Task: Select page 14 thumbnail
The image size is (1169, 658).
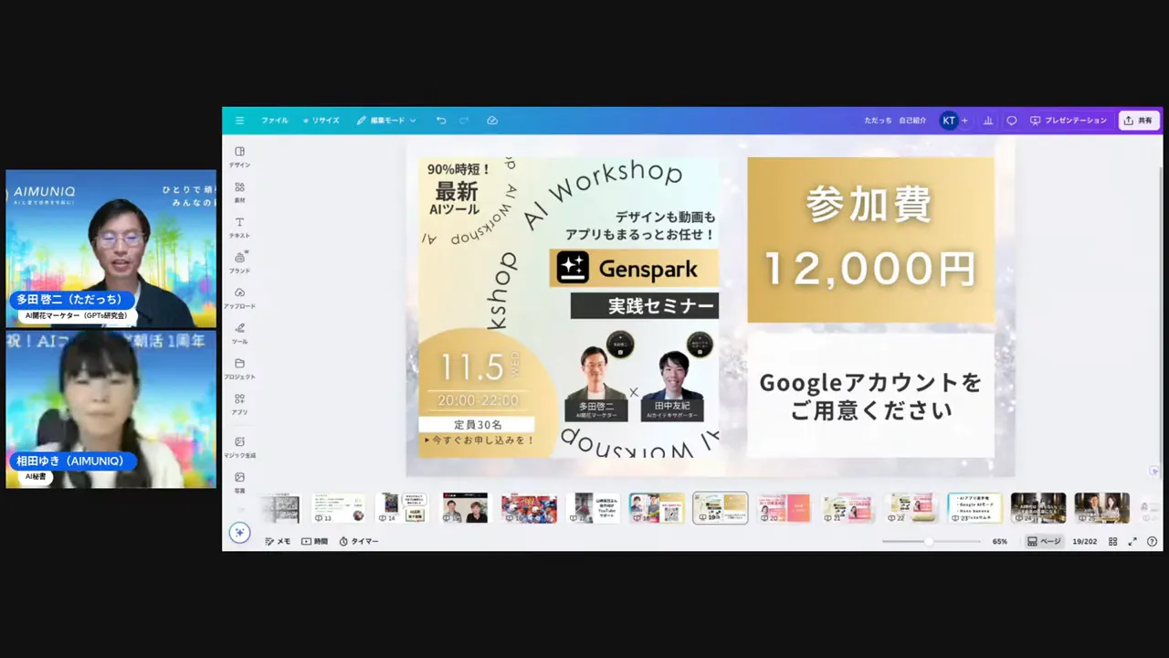Action: point(402,508)
